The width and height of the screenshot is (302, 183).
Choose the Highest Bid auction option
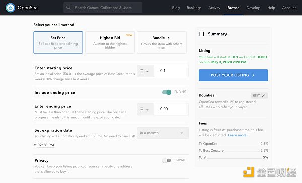(110, 42)
